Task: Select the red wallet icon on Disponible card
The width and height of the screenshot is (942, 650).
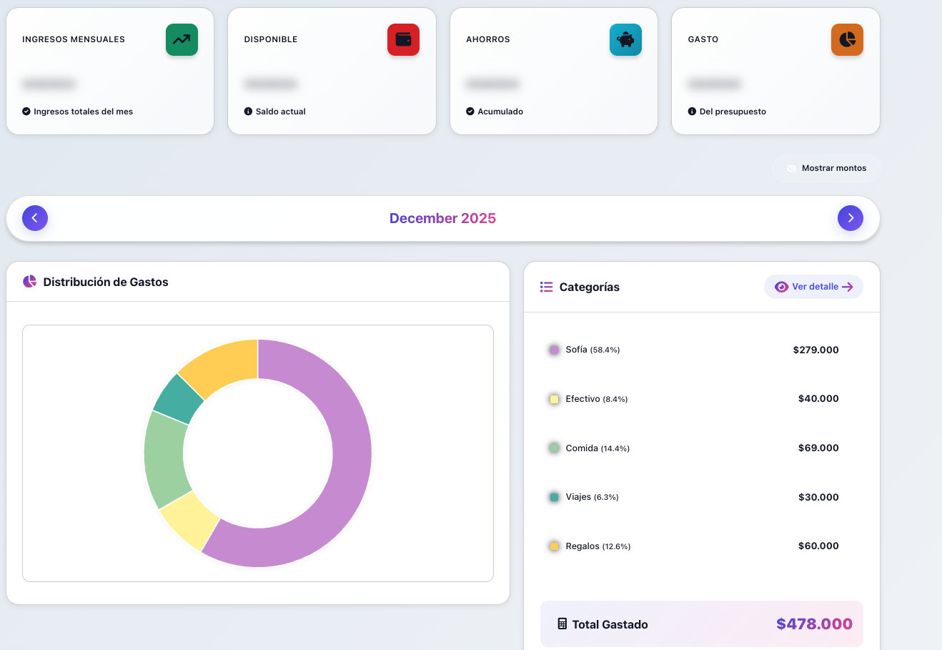Action: pos(403,40)
